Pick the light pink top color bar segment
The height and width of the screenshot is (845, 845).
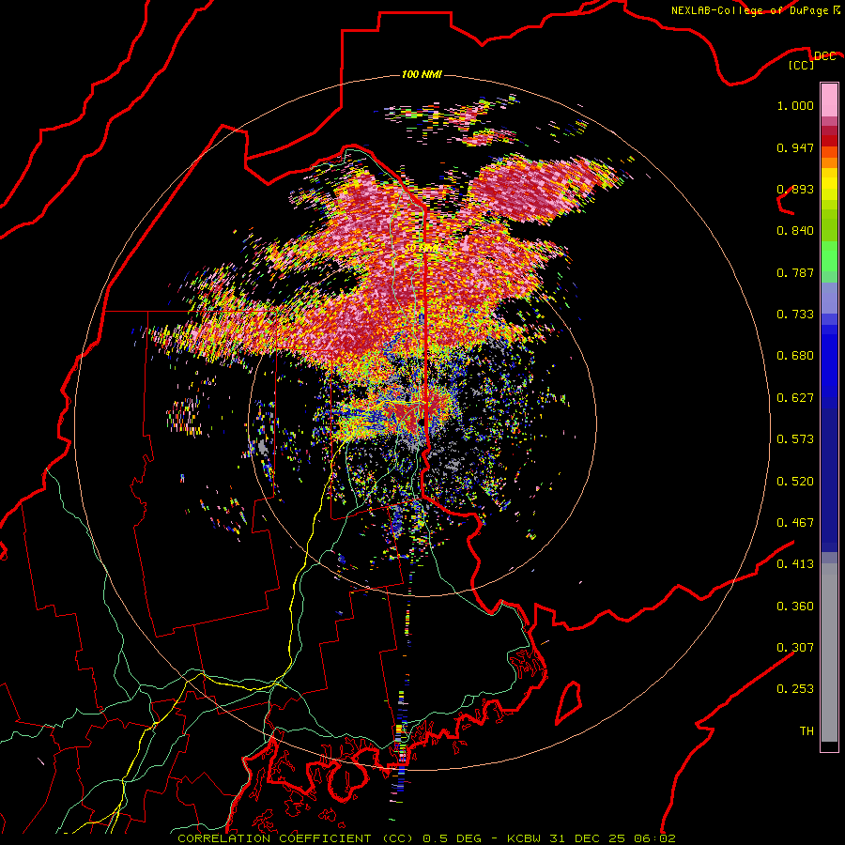pos(829,100)
